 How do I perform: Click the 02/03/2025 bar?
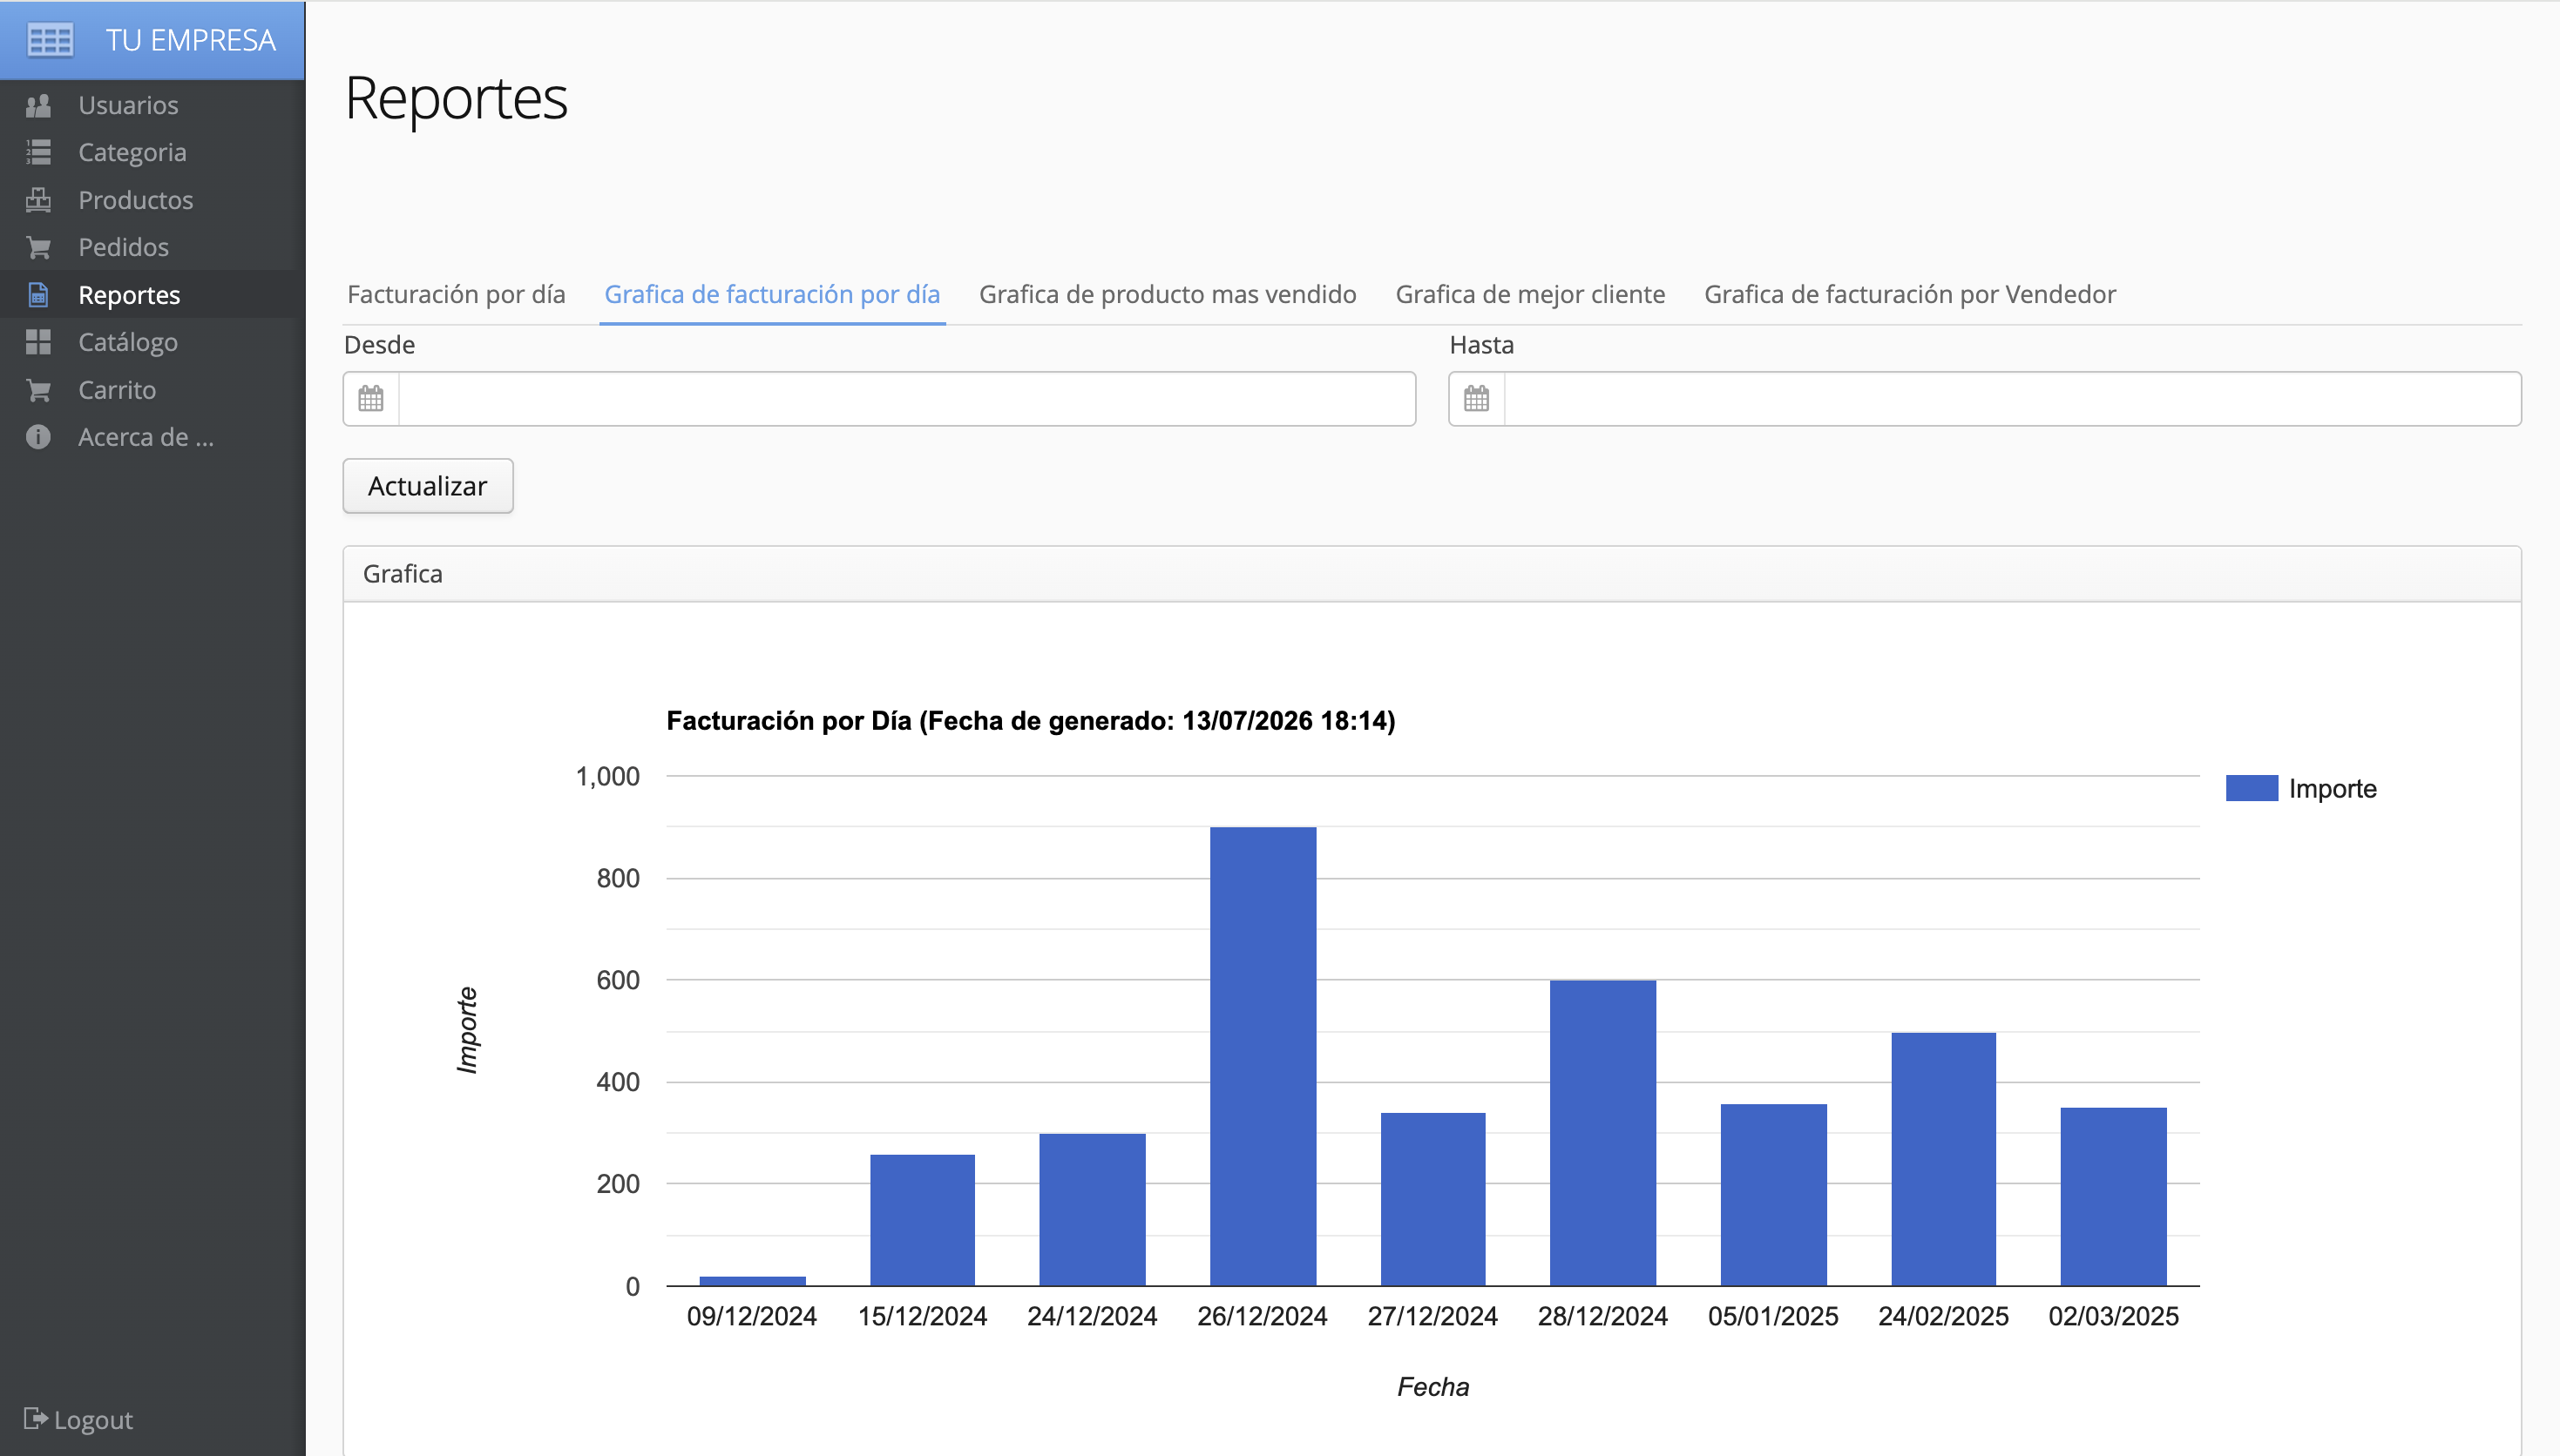click(2114, 1196)
